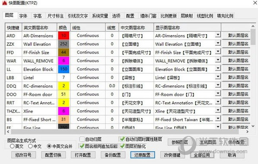Screen dimensions: 258x164
Task: Open dropdown for FF-Finish Size row
Action: [x=218, y=52]
